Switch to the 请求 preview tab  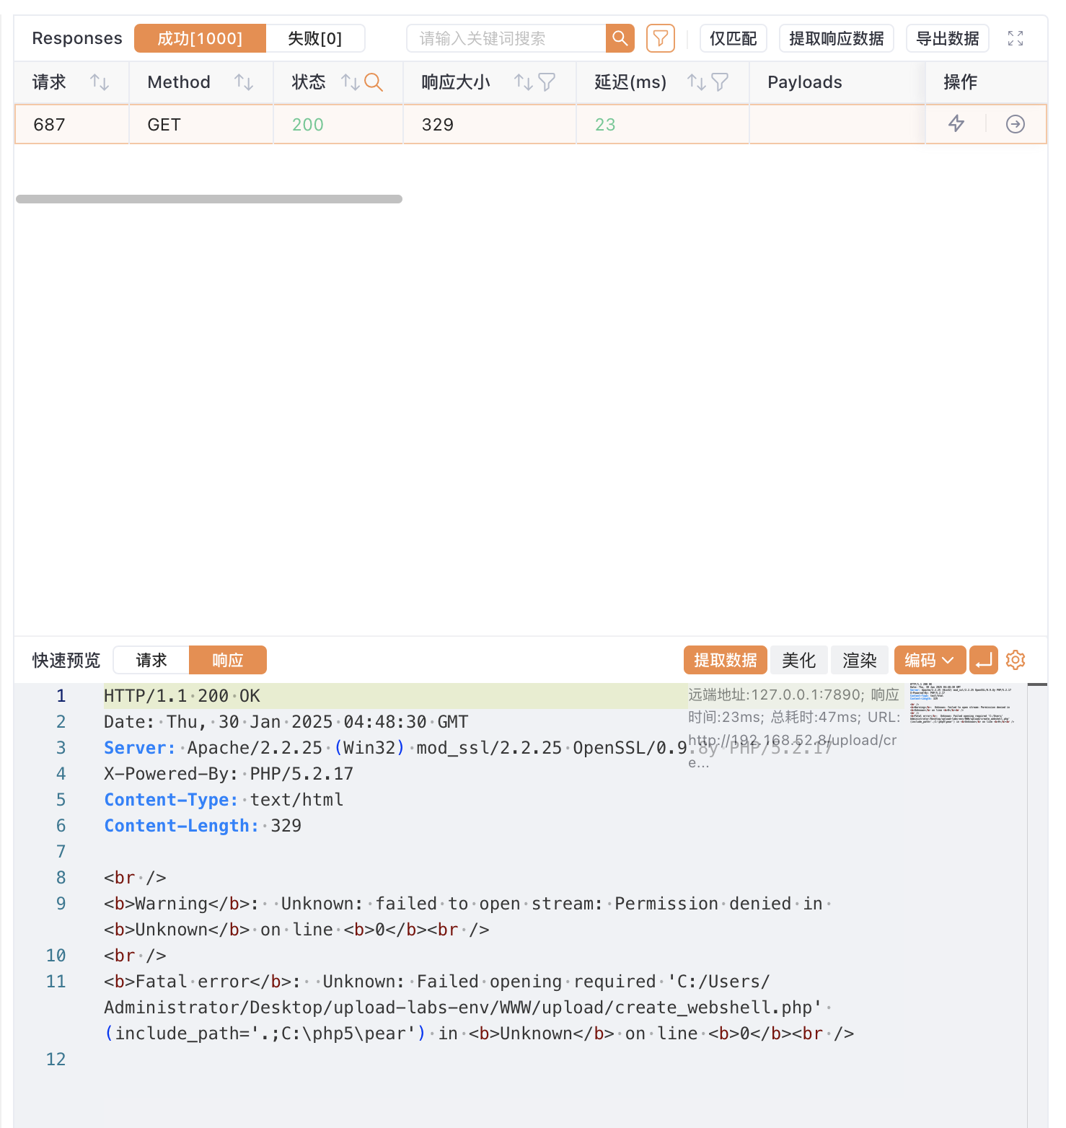point(151,660)
